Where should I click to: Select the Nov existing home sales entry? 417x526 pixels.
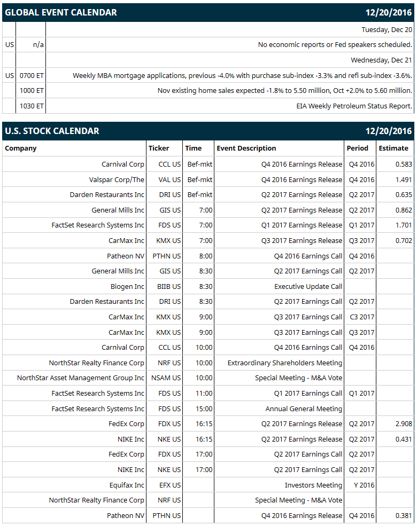pyautogui.click(x=285, y=91)
